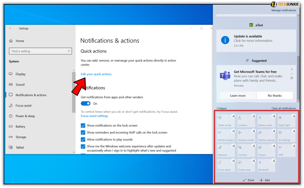Collapse the quick actions panel

(222, 108)
